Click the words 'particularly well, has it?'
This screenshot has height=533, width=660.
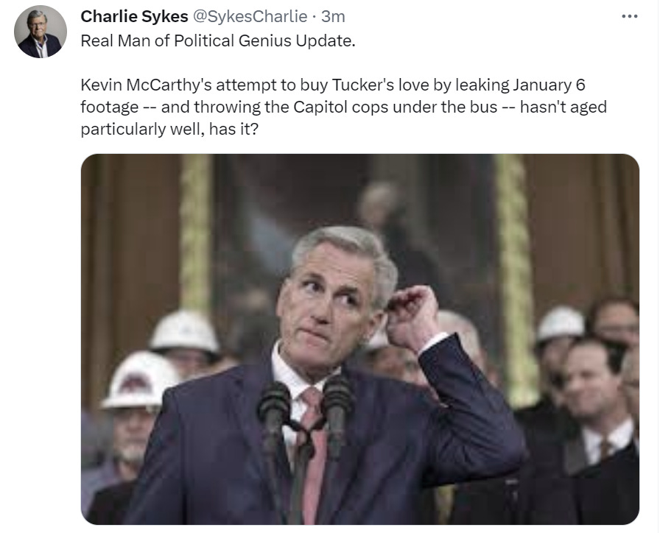tap(169, 129)
